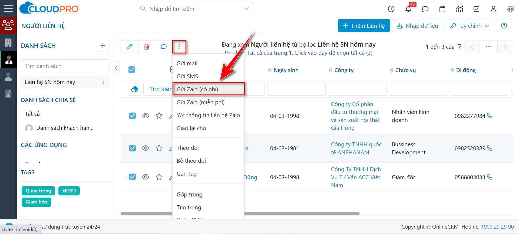Toggle eye icon on ANPHANAM row
519x234 pixels.
click(146, 148)
